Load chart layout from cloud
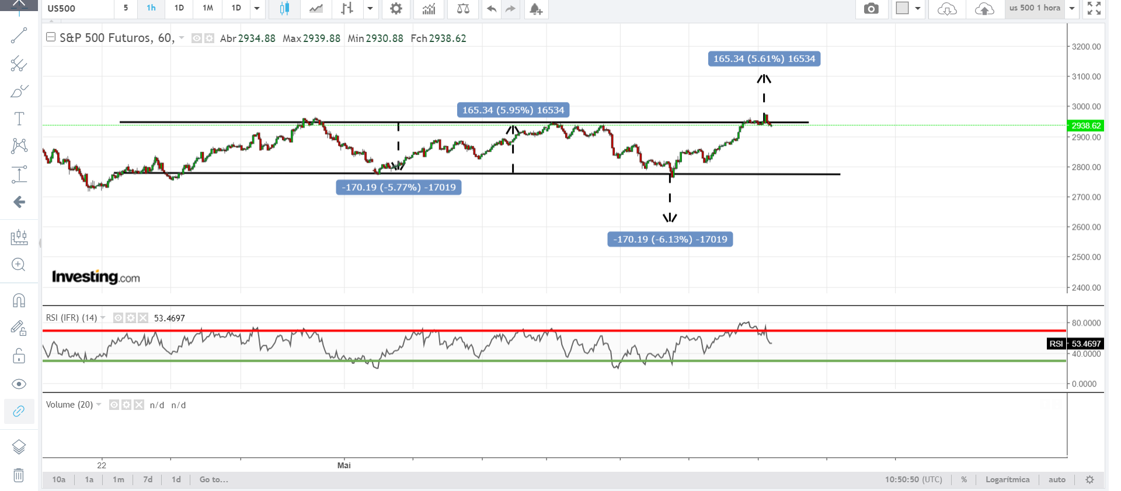 coord(947,9)
